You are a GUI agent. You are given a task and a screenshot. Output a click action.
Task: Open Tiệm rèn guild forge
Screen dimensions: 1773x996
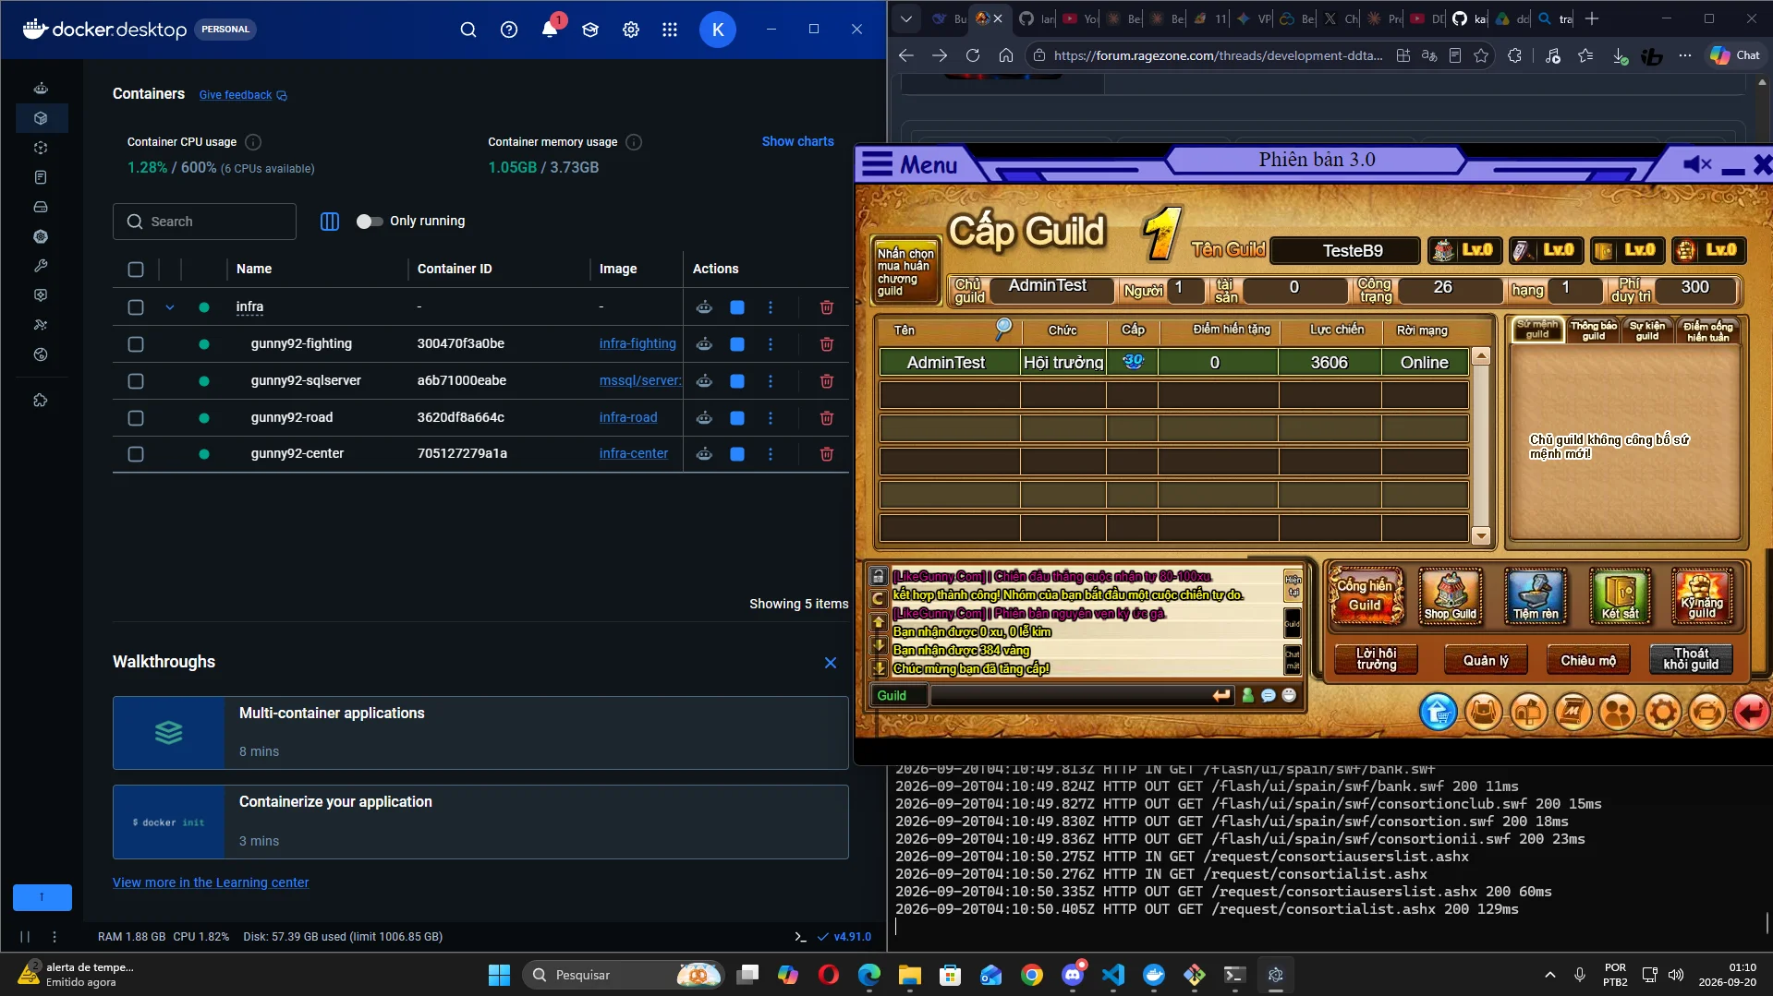point(1536,596)
